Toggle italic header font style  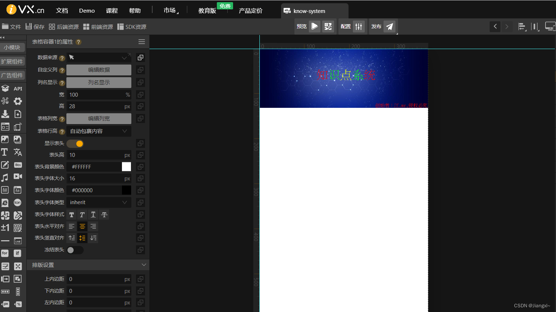[x=82, y=215]
